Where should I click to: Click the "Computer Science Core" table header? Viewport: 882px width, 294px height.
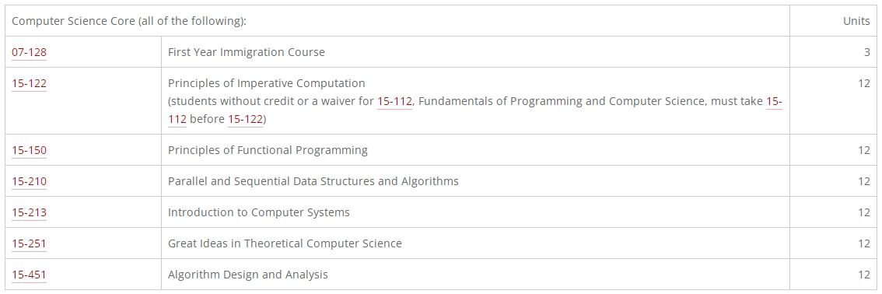[129, 21]
